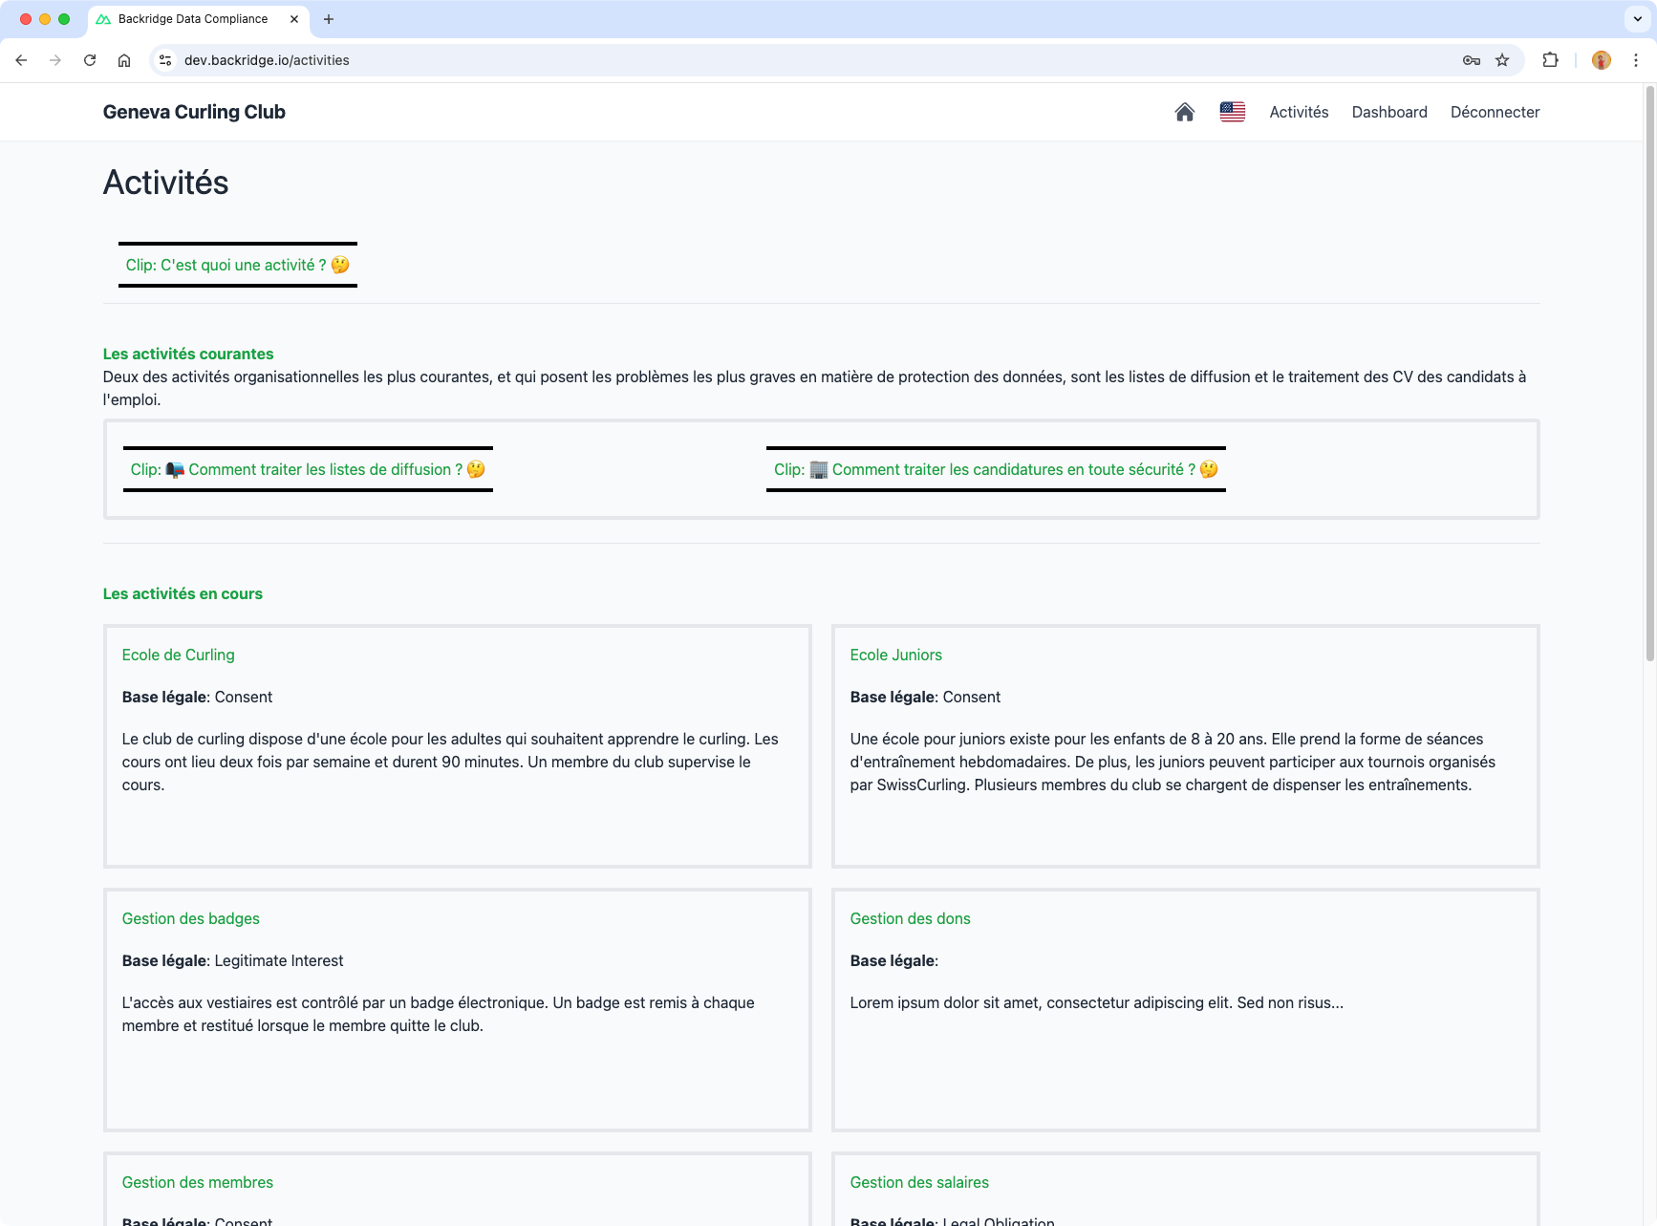Bookmark the page with the star icon
1657x1226 pixels.
1502,59
